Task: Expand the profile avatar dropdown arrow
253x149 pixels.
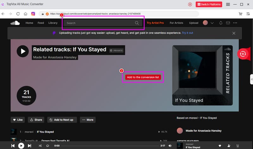Action: click(212, 23)
